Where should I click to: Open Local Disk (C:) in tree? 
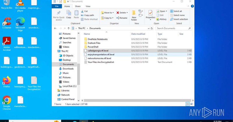(x=68, y=86)
